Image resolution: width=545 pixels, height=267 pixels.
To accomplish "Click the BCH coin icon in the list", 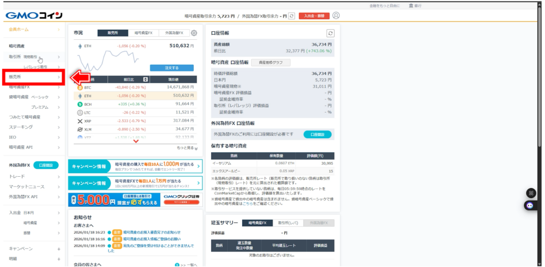I will tap(80, 104).
